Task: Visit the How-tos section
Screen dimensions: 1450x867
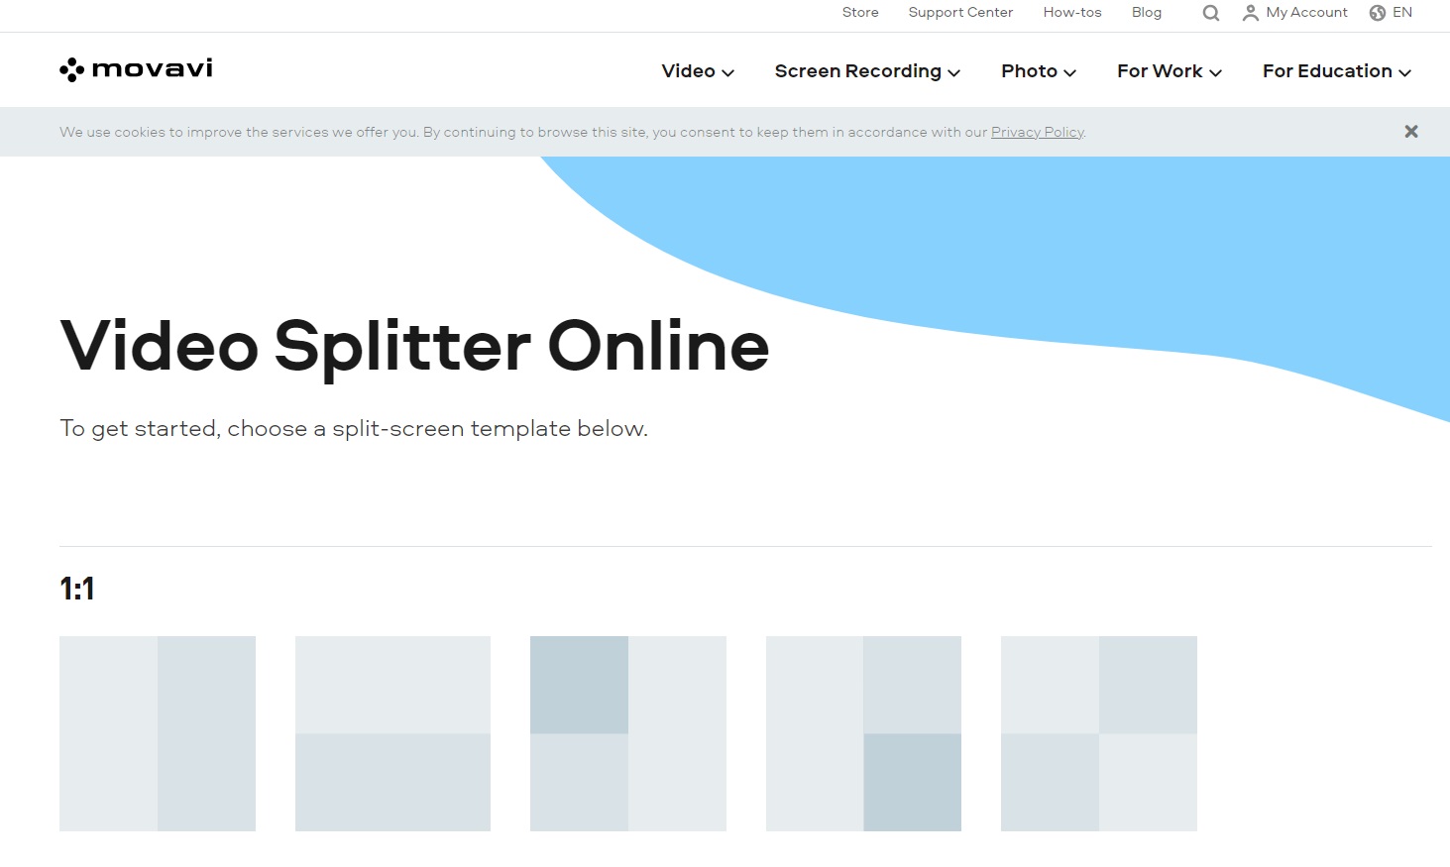Action: [1071, 13]
